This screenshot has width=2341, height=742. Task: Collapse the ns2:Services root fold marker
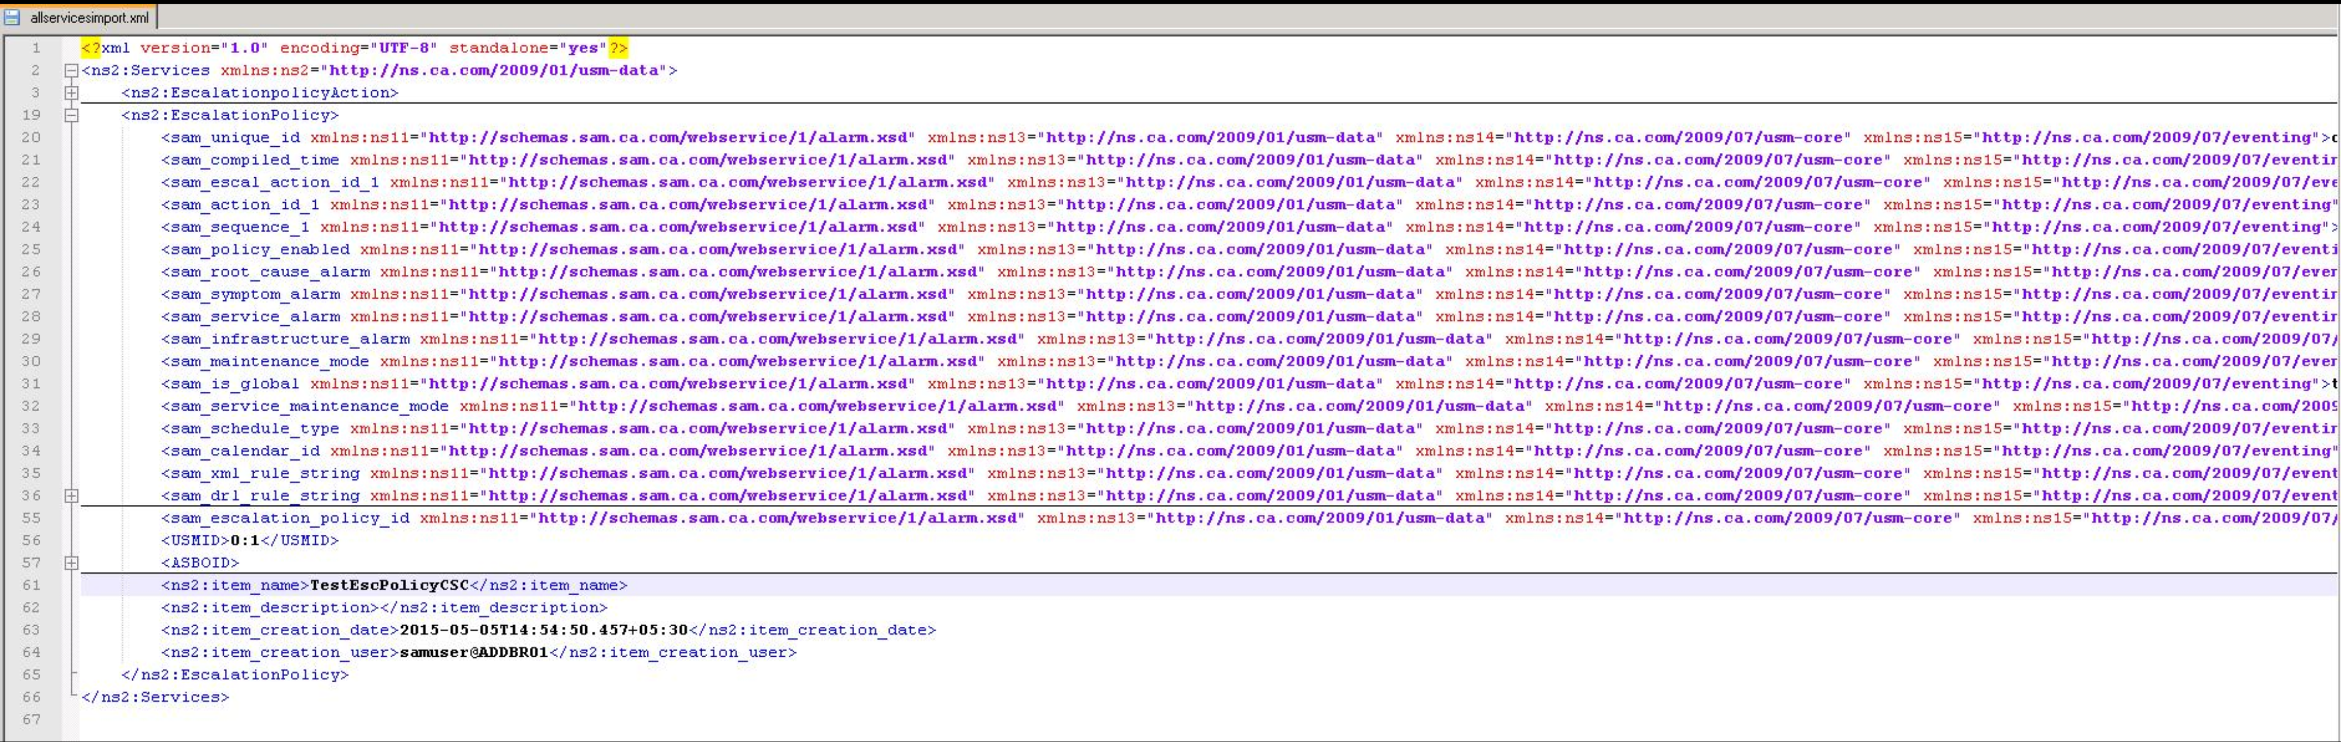(71, 71)
